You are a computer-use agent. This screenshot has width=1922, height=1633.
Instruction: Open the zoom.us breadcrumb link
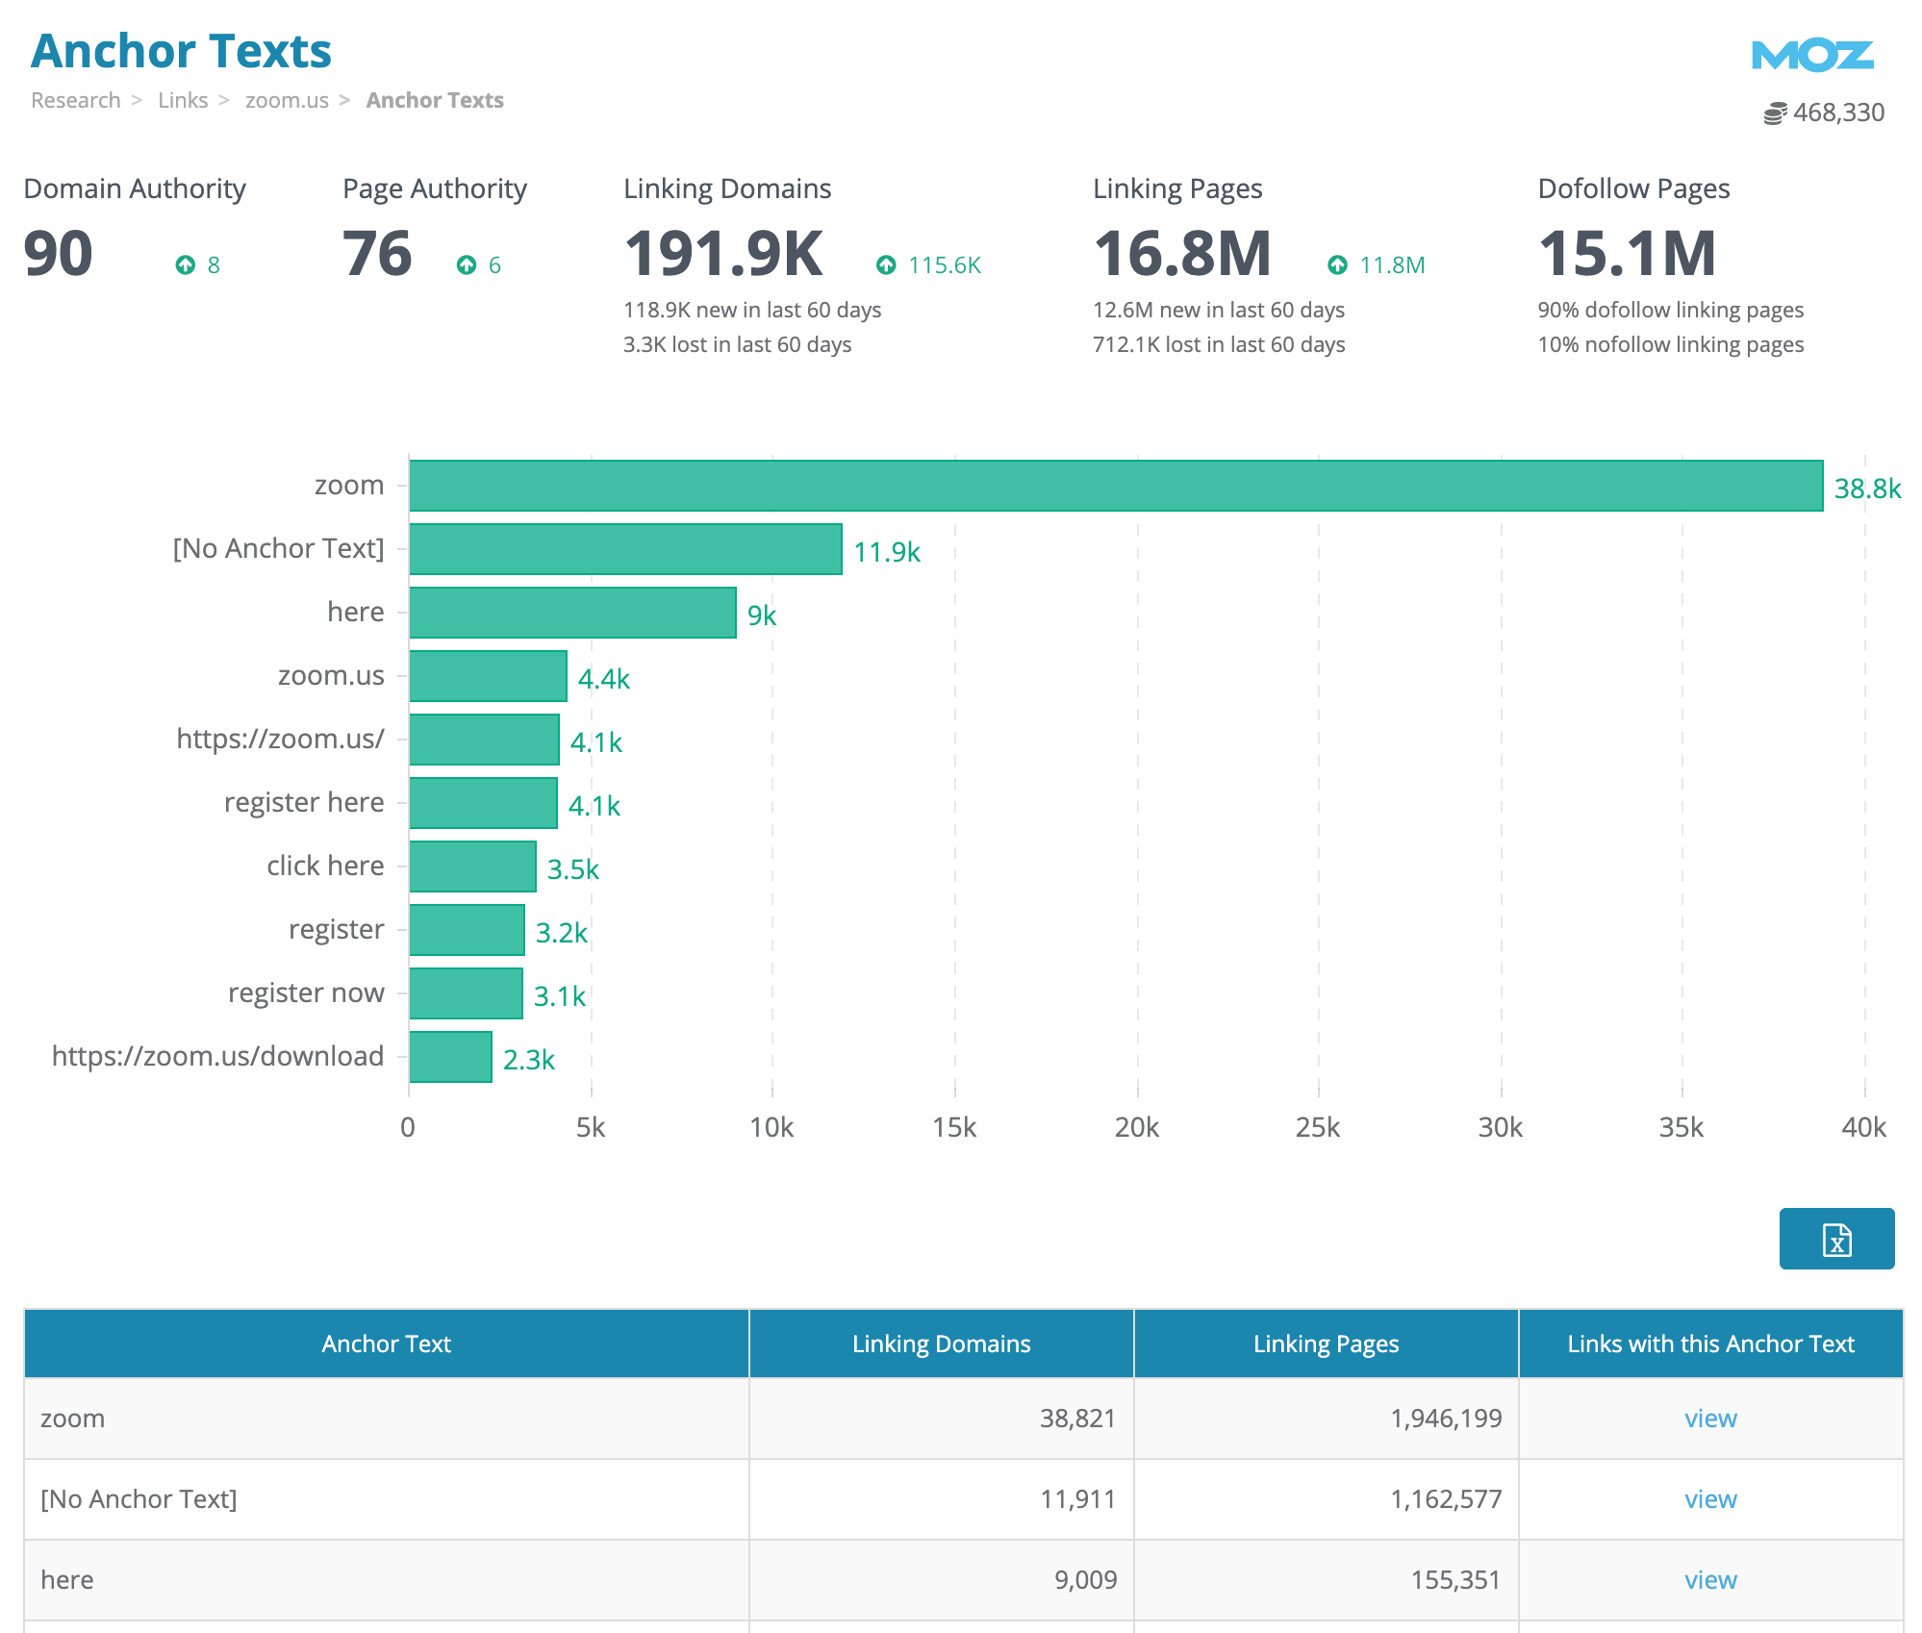tap(287, 100)
